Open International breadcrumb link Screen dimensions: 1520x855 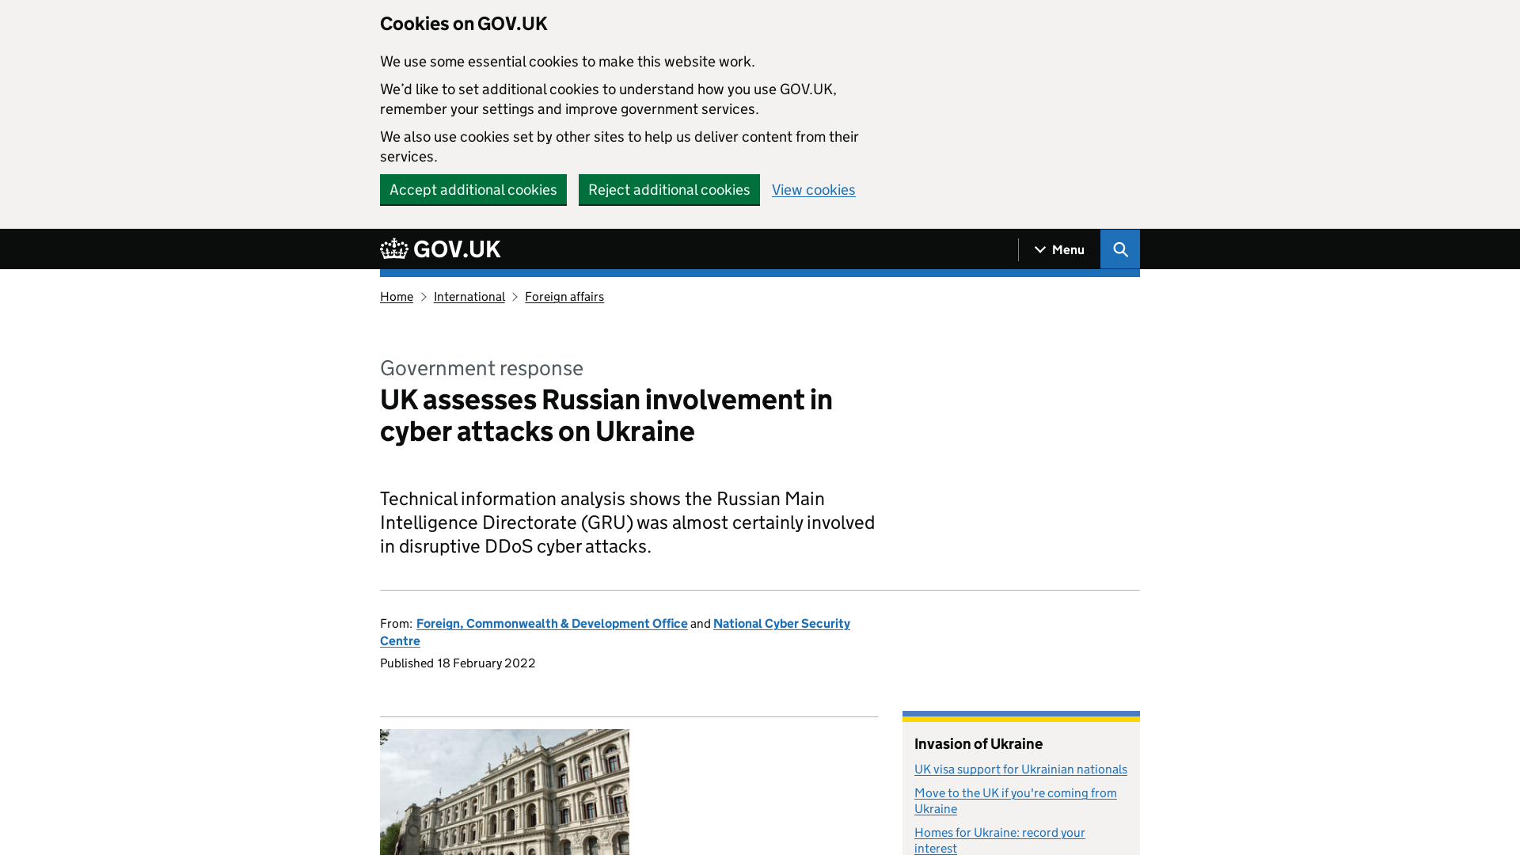[x=469, y=297]
